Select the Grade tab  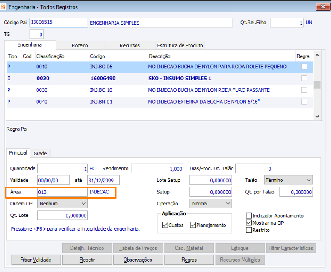tap(40, 153)
